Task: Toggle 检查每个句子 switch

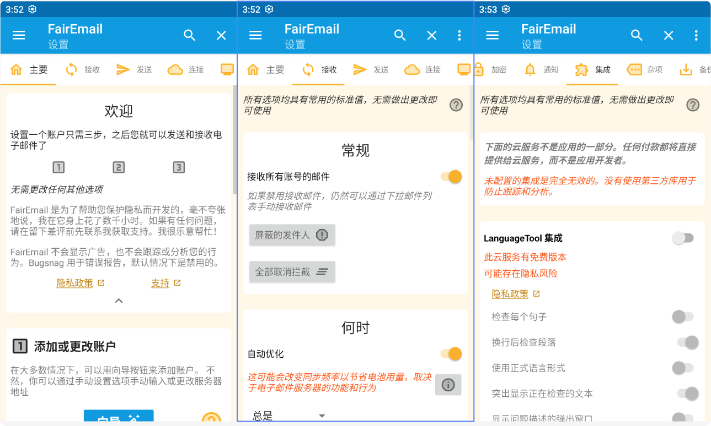Action: pyautogui.click(x=683, y=317)
